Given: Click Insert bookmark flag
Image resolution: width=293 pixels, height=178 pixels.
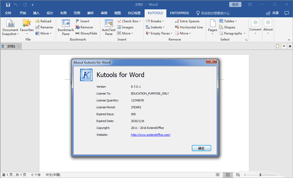Looking at the screenshot, I should coord(83,21).
